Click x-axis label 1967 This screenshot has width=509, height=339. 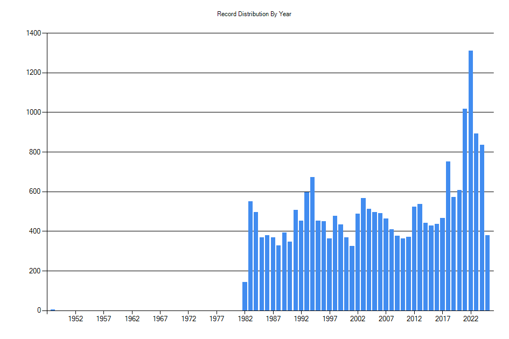[x=160, y=319]
